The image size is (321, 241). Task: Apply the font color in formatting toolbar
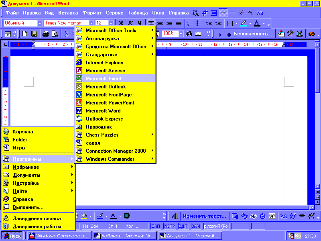coord(257,23)
